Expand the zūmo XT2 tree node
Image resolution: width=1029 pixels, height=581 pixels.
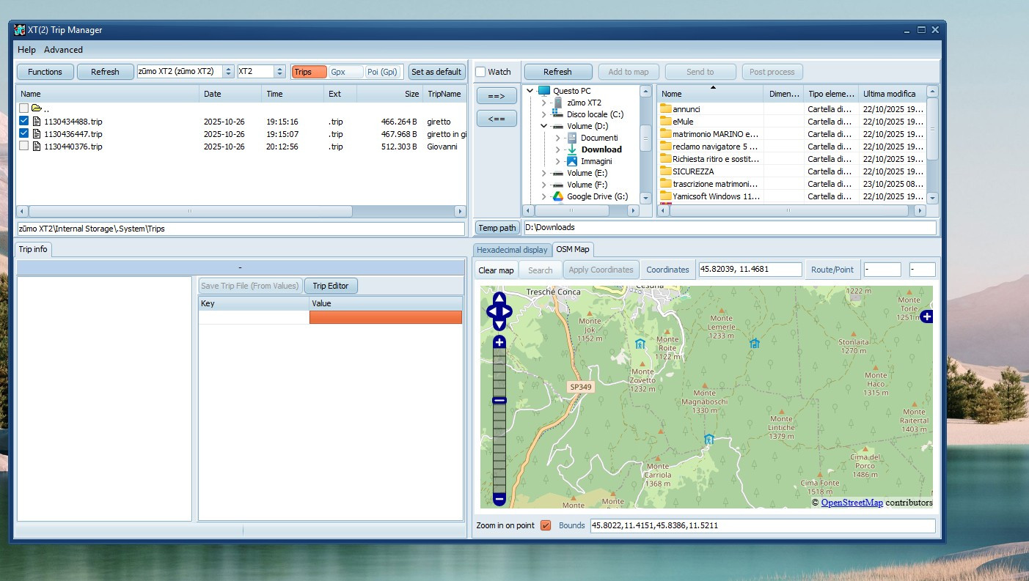point(543,103)
